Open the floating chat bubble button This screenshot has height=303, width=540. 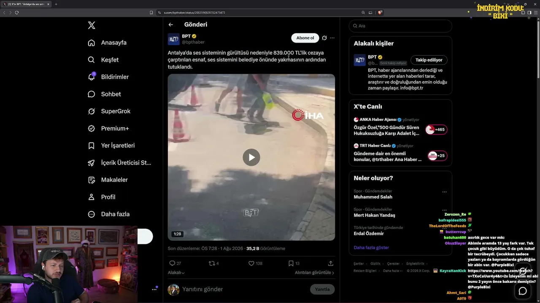(523, 291)
